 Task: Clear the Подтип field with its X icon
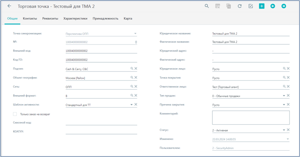click(x=135, y=69)
